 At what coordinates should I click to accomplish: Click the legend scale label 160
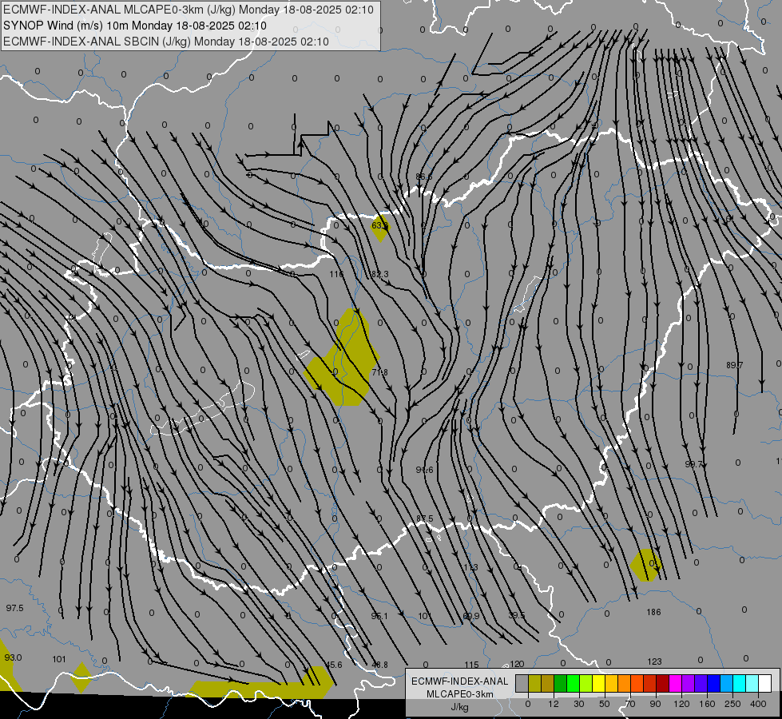707,704
